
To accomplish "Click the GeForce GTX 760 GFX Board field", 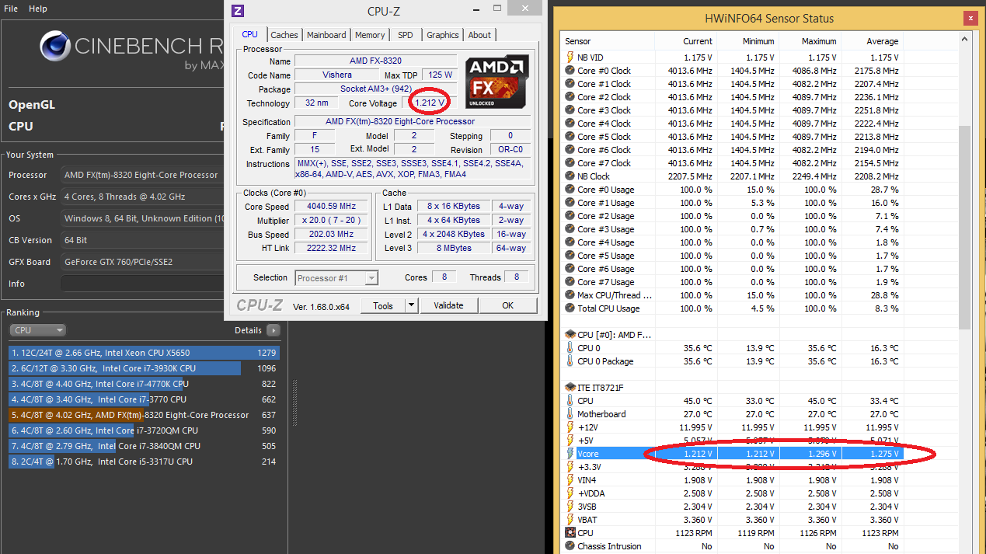I will pos(142,262).
